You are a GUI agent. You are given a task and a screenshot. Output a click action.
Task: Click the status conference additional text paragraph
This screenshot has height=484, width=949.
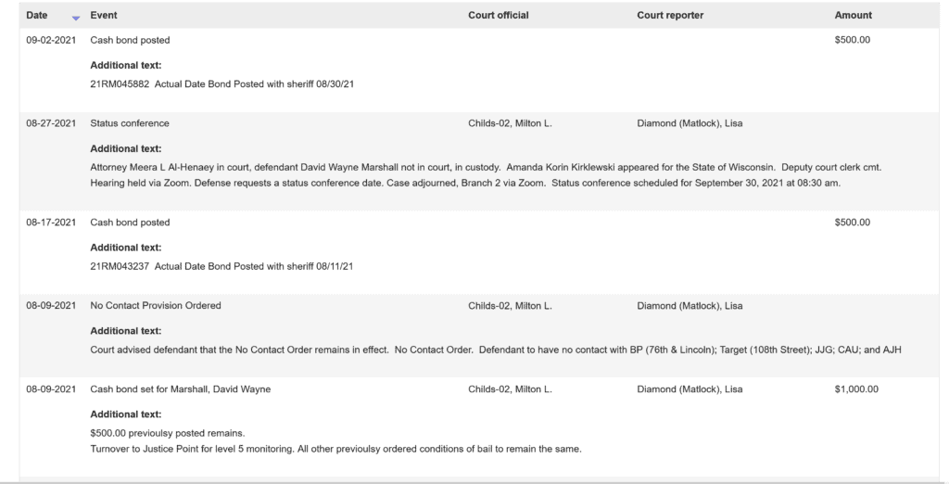[x=486, y=175]
